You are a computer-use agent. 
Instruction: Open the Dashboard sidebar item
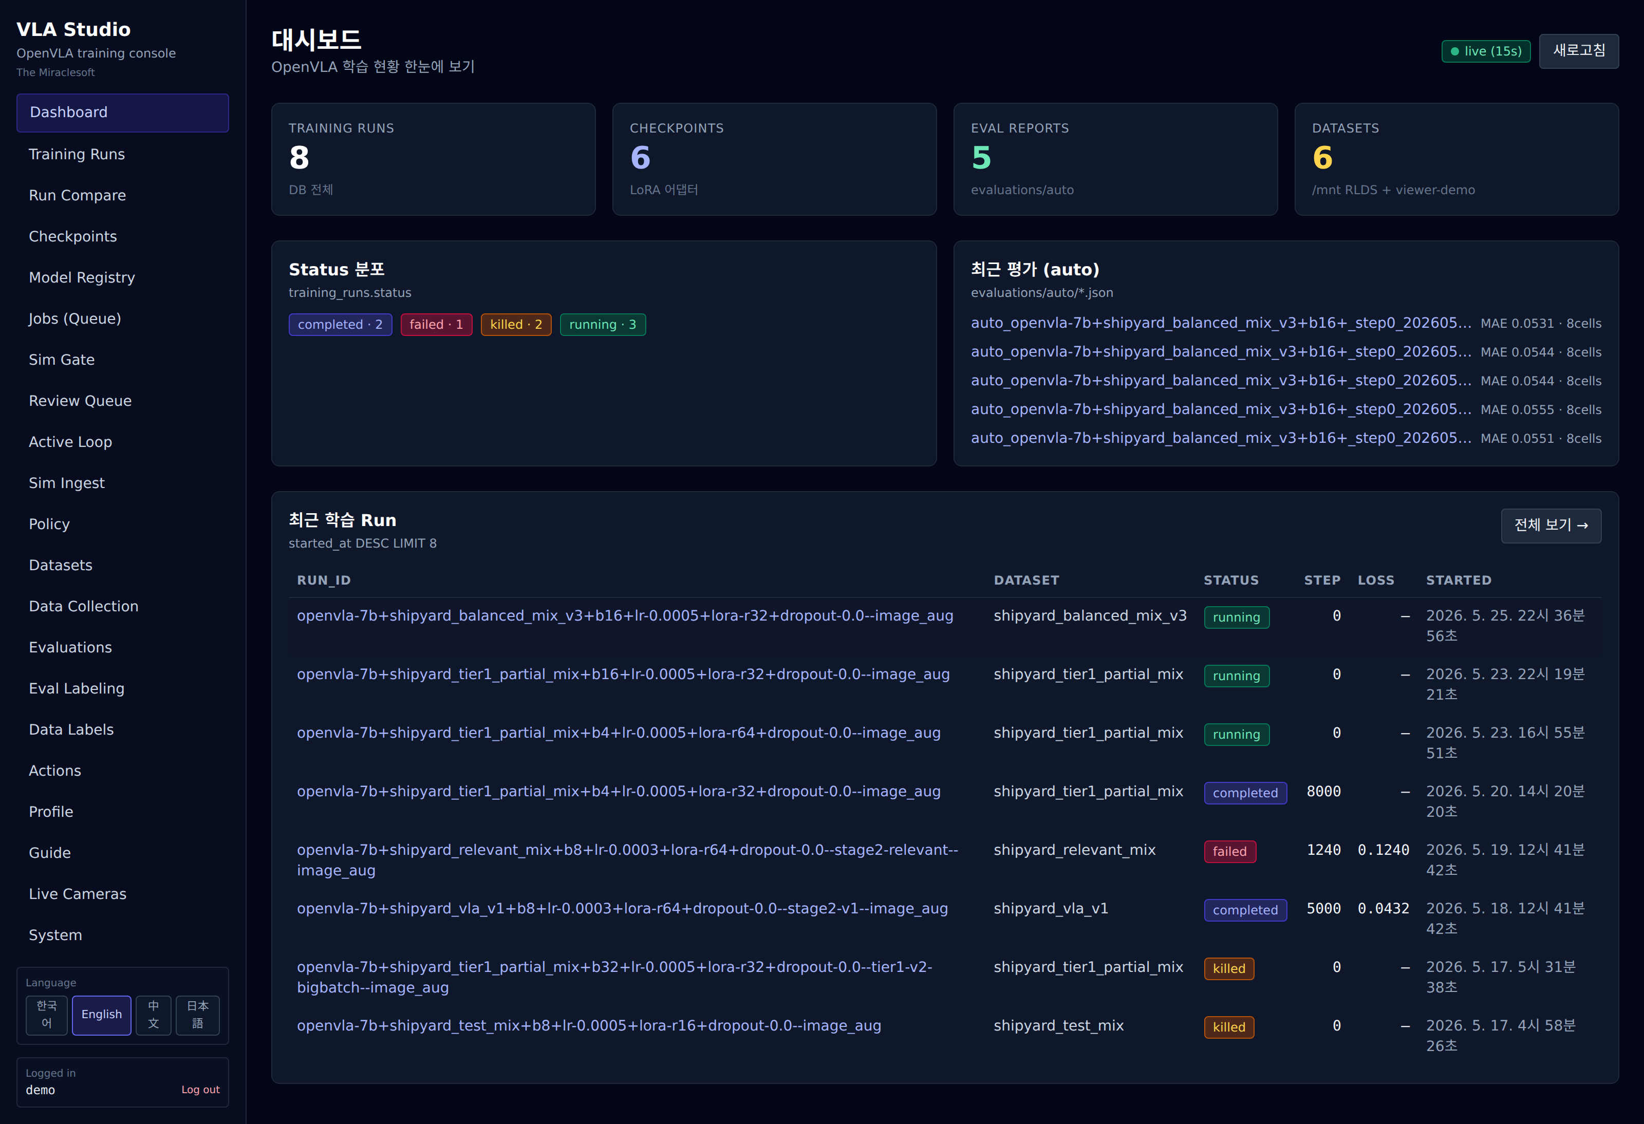coord(122,113)
